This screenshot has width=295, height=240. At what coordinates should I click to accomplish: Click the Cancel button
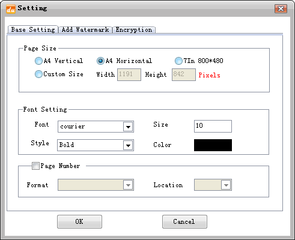click(x=184, y=221)
